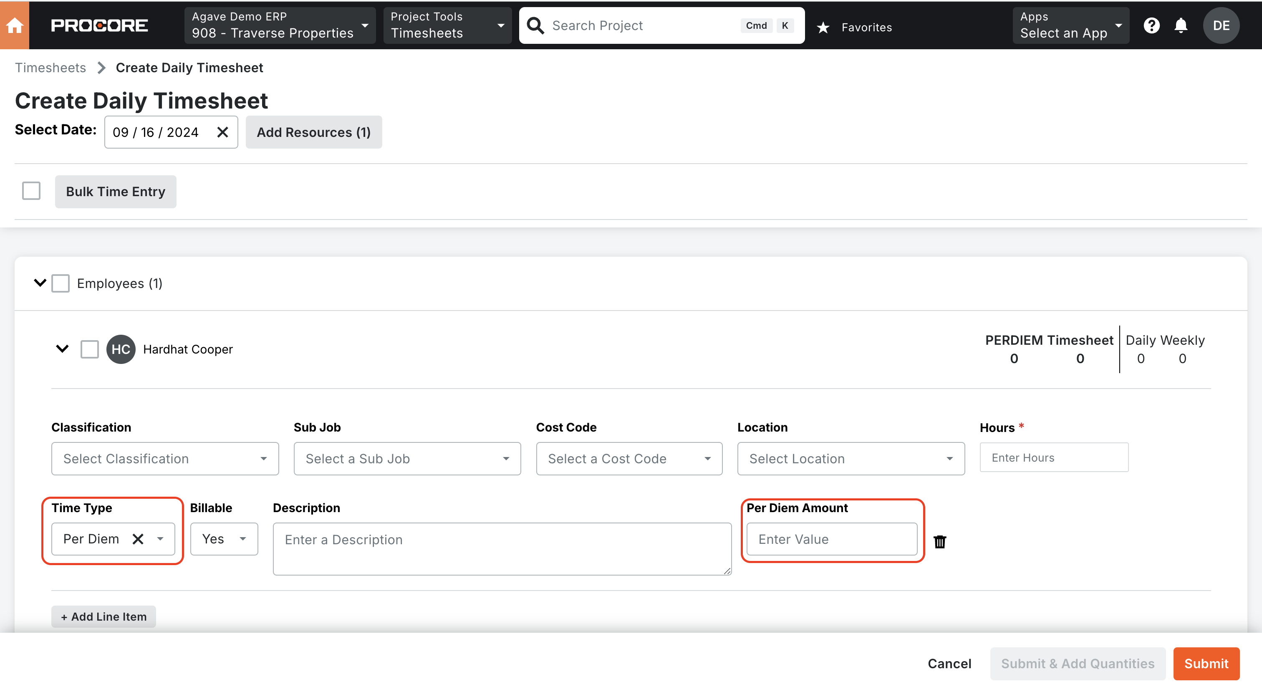1262x692 pixels.
Task: Toggle the top-level select all checkbox
Action: (x=32, y=191)
